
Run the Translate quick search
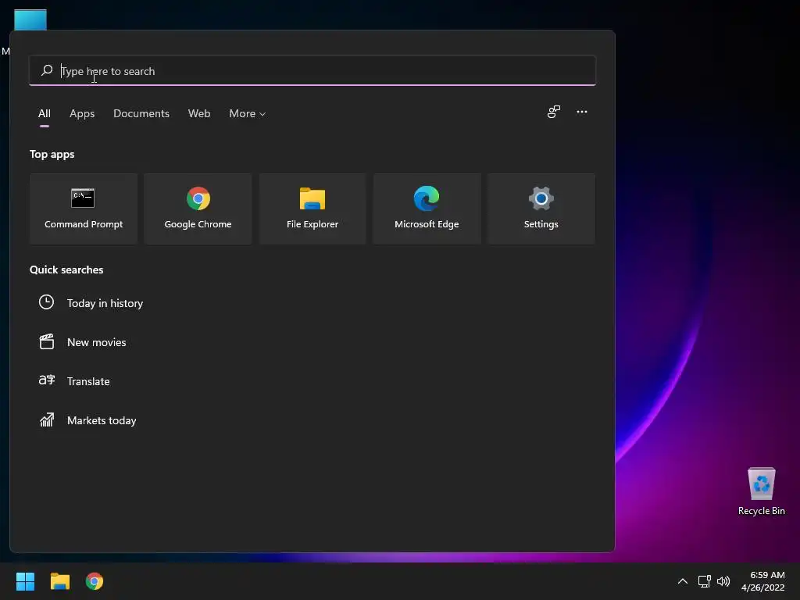pyautogui.click(x=88, y=381)
